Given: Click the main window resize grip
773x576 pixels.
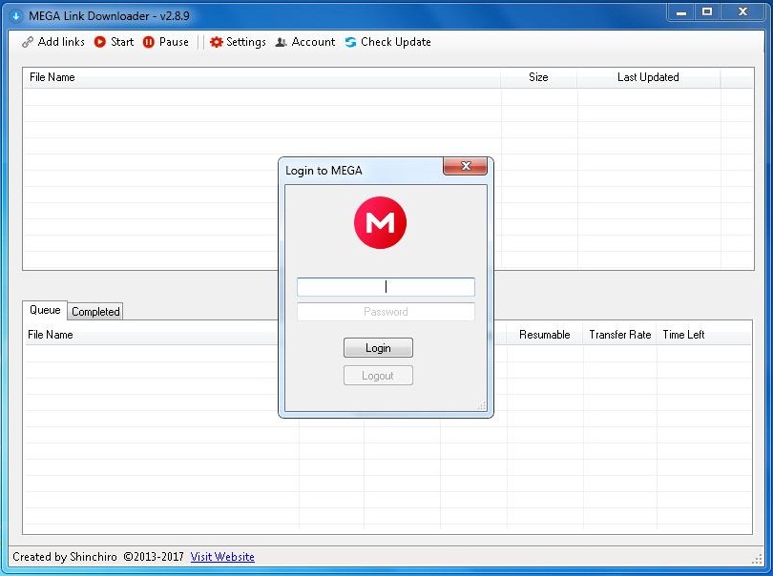Looking at the screenshot, I should pos(757,559).
